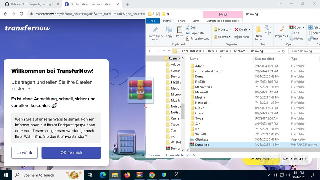Click Rename in the Organize group
The image size is (320, 180).
click(x=242, y=37)
